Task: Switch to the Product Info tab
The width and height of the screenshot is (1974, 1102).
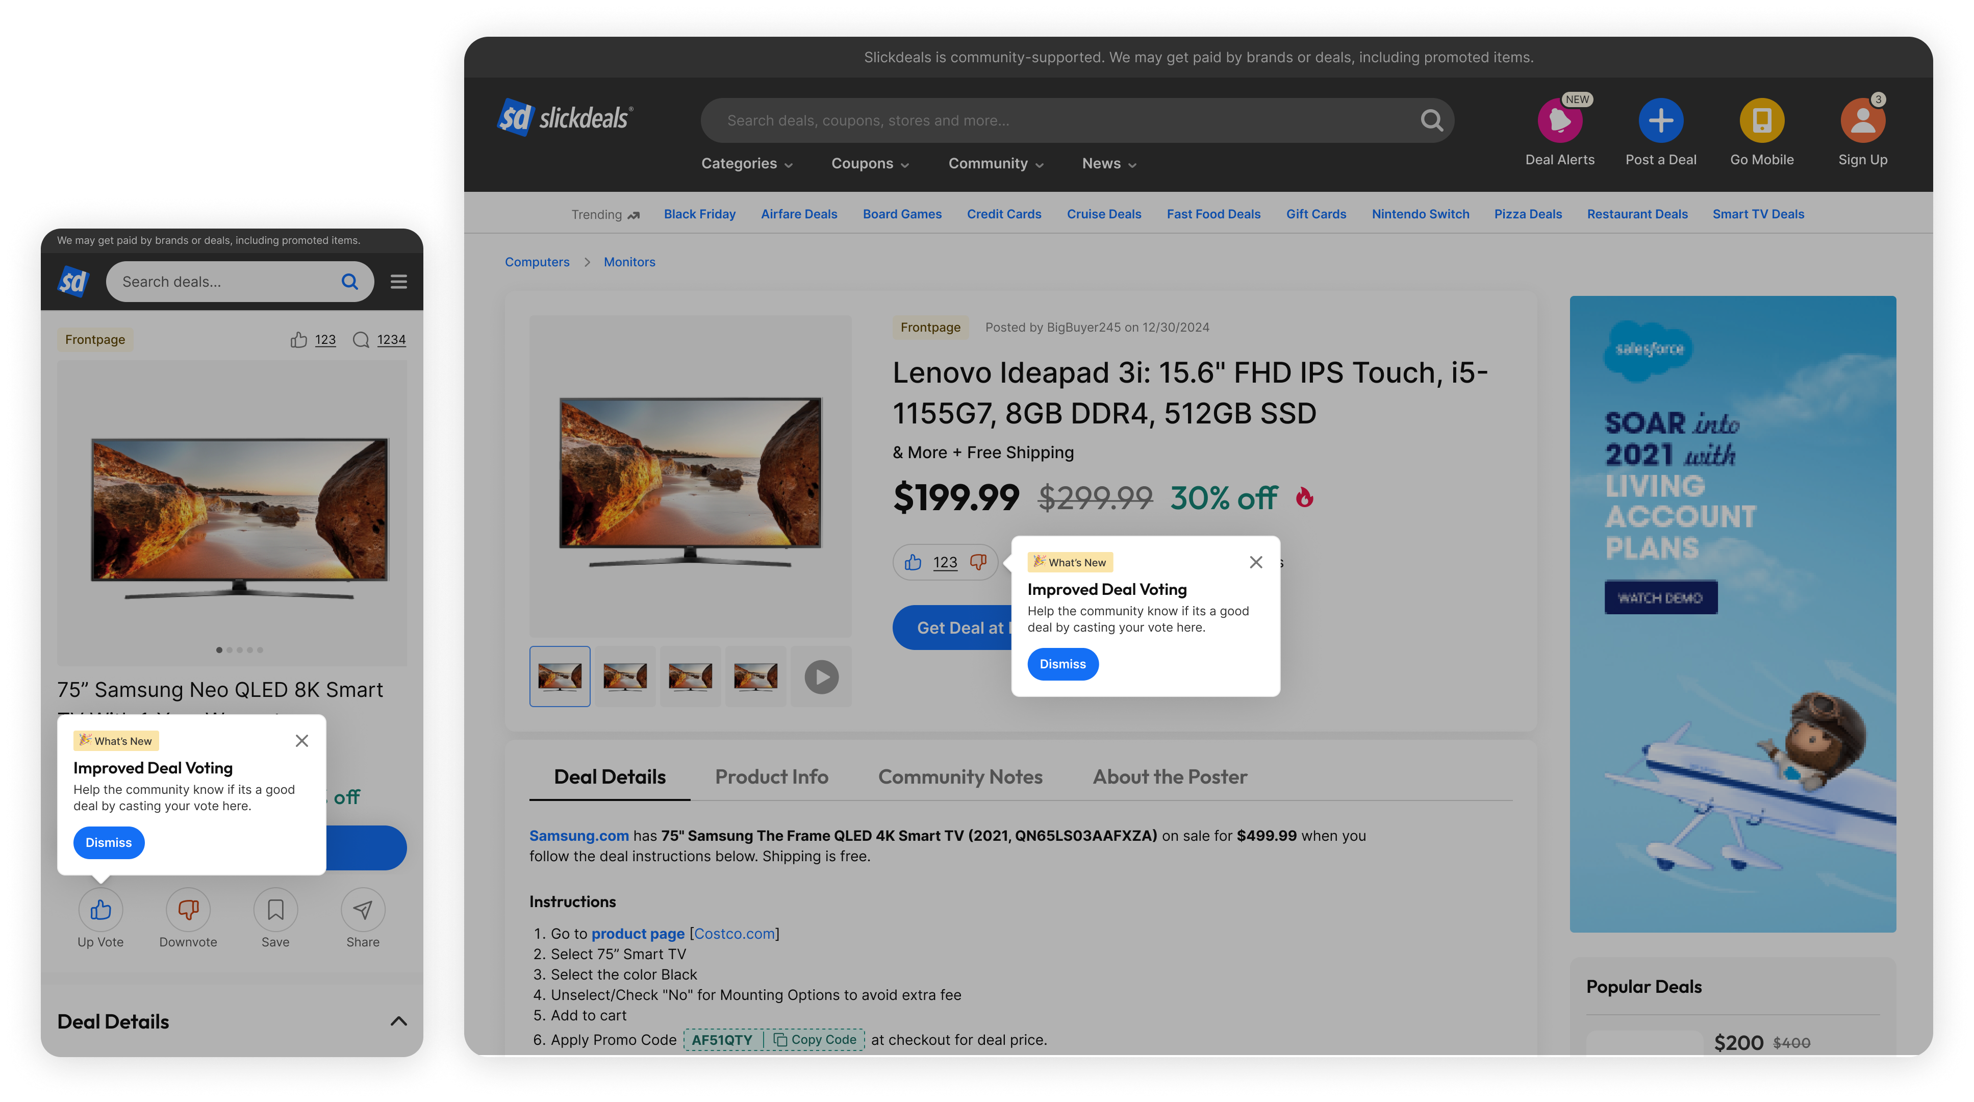Action: pos(771,777)
